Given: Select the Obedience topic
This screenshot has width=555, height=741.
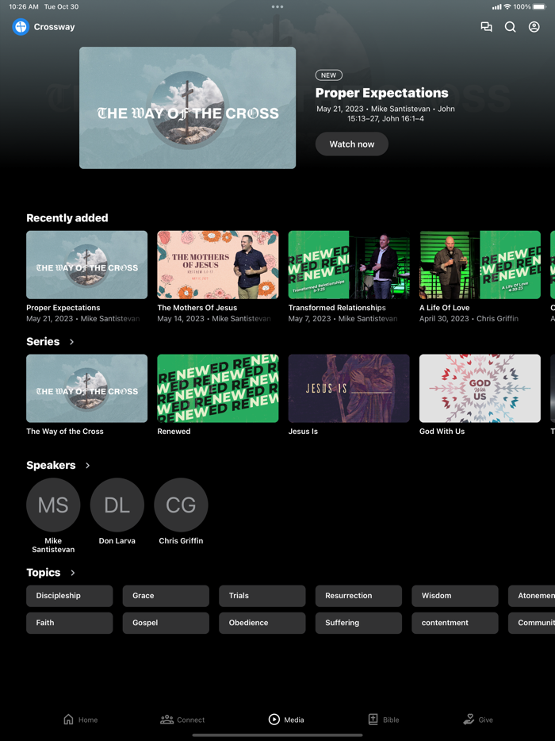Looking at the screenshot, I should [262, 623].
